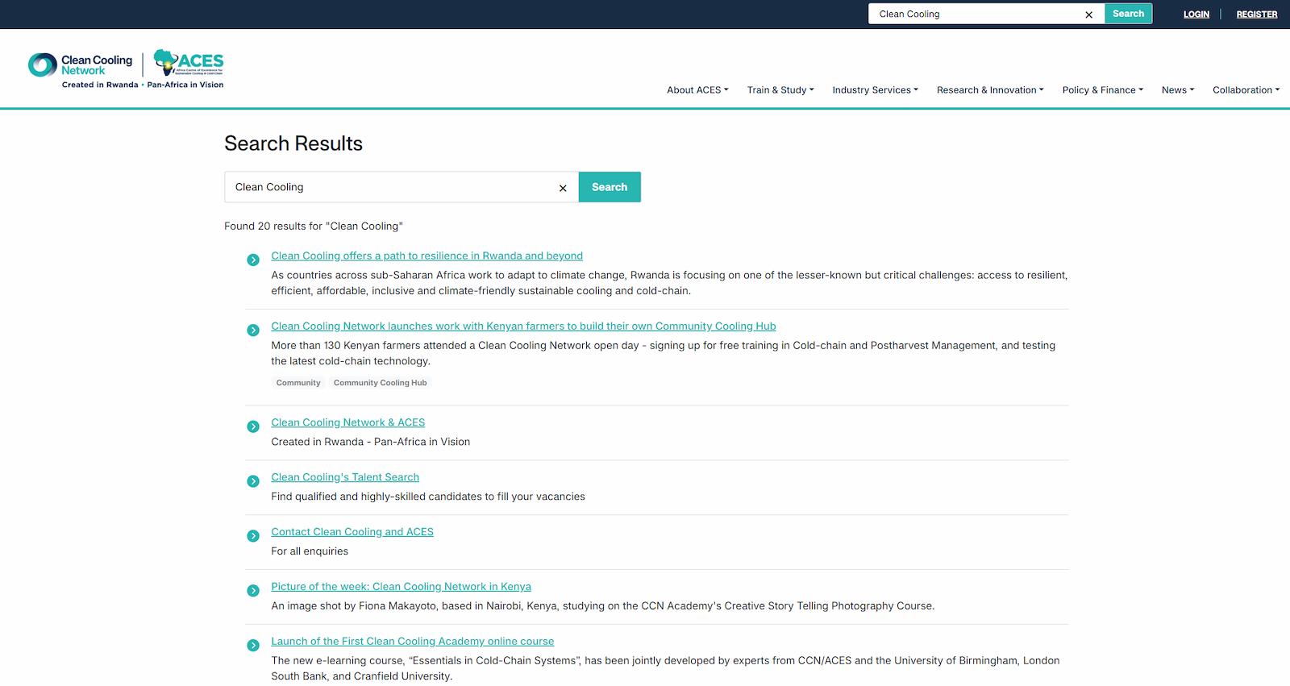
Task: Open 'Picture of the week' Kenya result
Action: click(401, 587)
